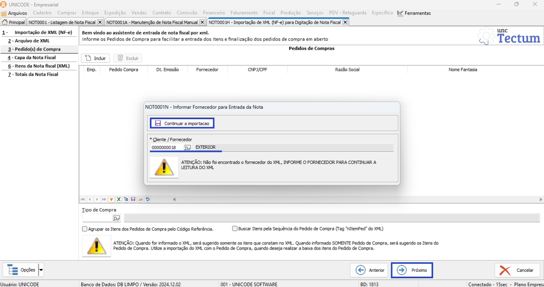
Task: Click the save layout floppy icon below grid
Action: [133, 199]
